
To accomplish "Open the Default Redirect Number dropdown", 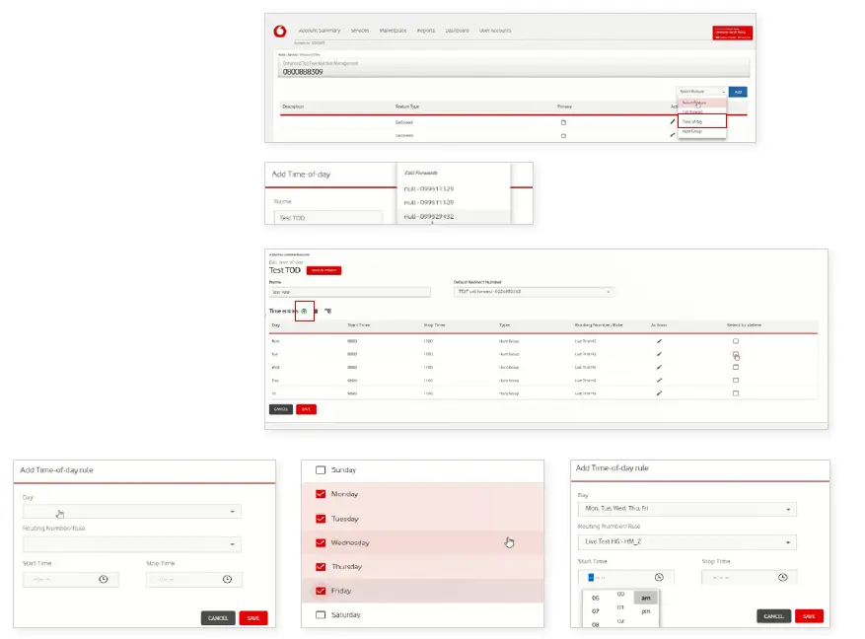I will 536,292.
